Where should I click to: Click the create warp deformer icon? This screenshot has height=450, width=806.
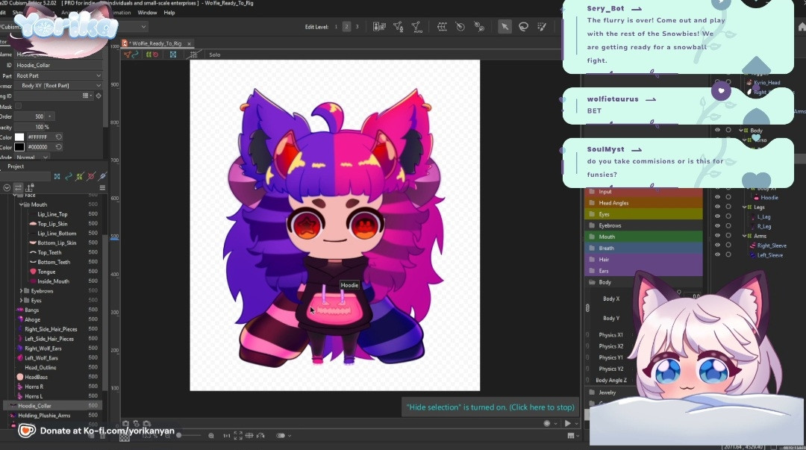[442, 27]
